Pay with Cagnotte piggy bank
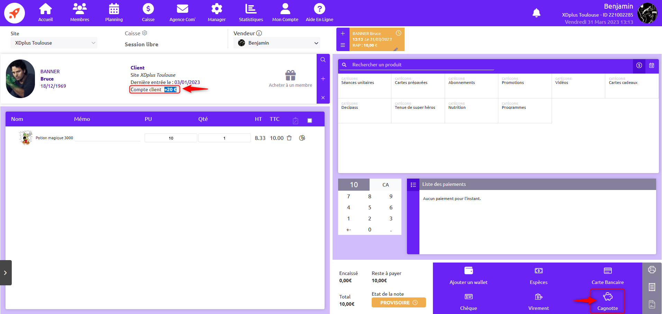 [608, 301]
